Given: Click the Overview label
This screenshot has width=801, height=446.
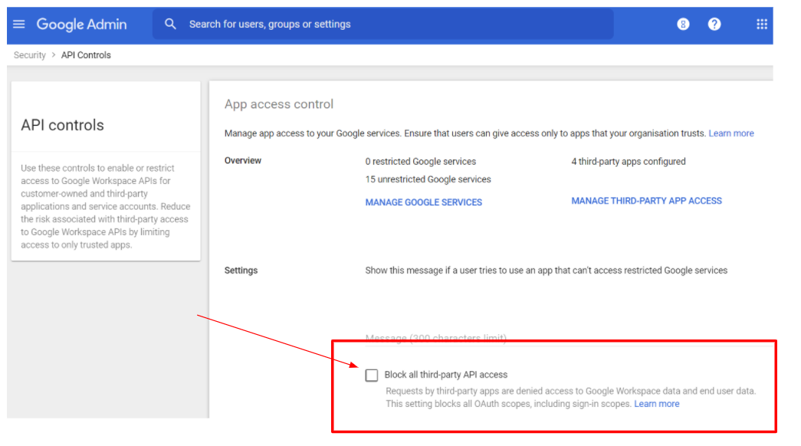Looking at the screenshot, I should tap(243, 160).
